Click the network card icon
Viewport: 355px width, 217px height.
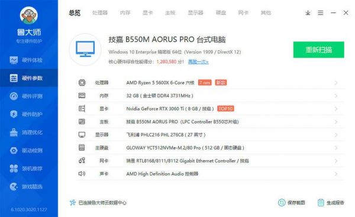point(82,161)
